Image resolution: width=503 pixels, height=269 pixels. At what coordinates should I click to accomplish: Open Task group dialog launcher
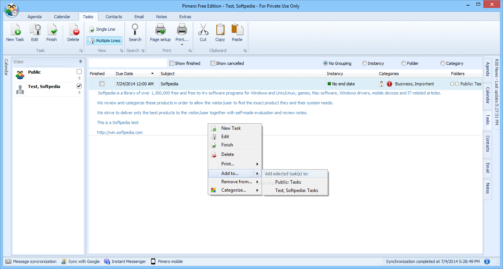pyautogui.click(x=81, y=51)
